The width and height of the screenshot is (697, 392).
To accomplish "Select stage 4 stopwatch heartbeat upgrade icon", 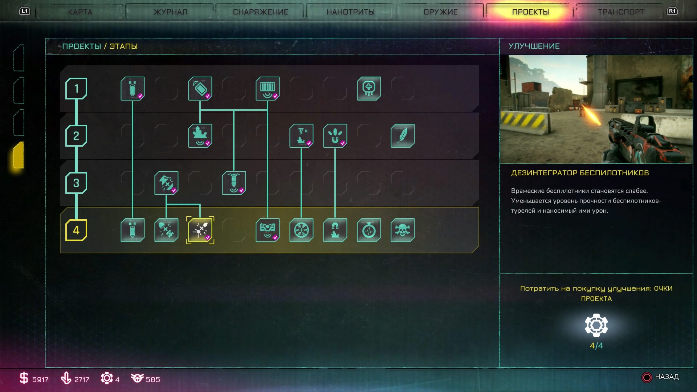I will (x=369, y=230).
